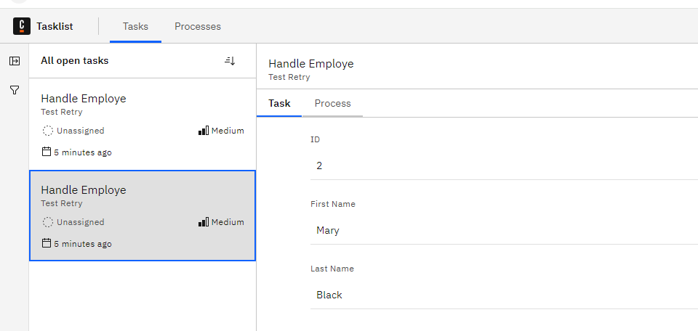Click the Unassigned icon on selected task
This screenshot has width=698, height=331.
click(x=48, y=222)
